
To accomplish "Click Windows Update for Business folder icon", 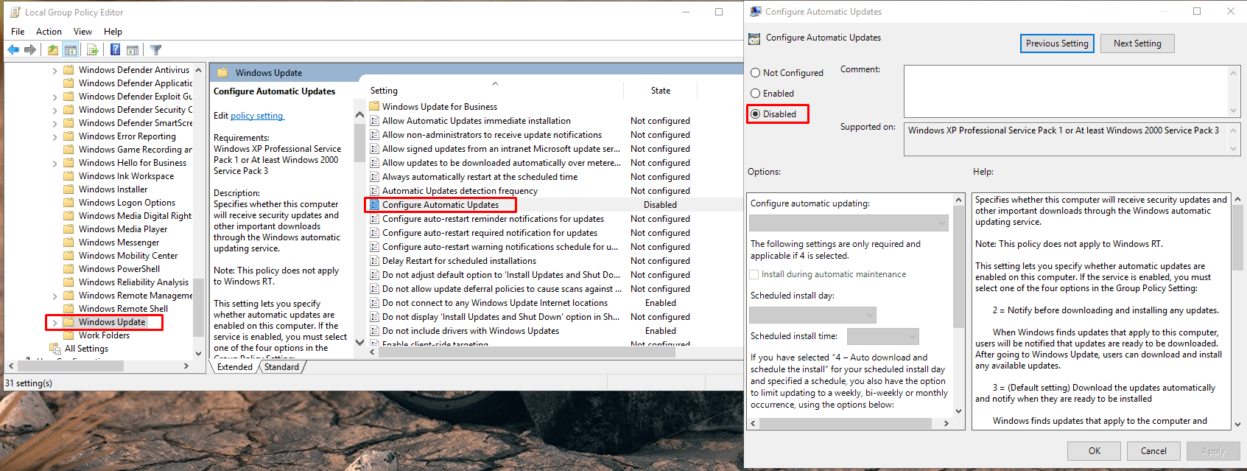I will coord(375,107).
